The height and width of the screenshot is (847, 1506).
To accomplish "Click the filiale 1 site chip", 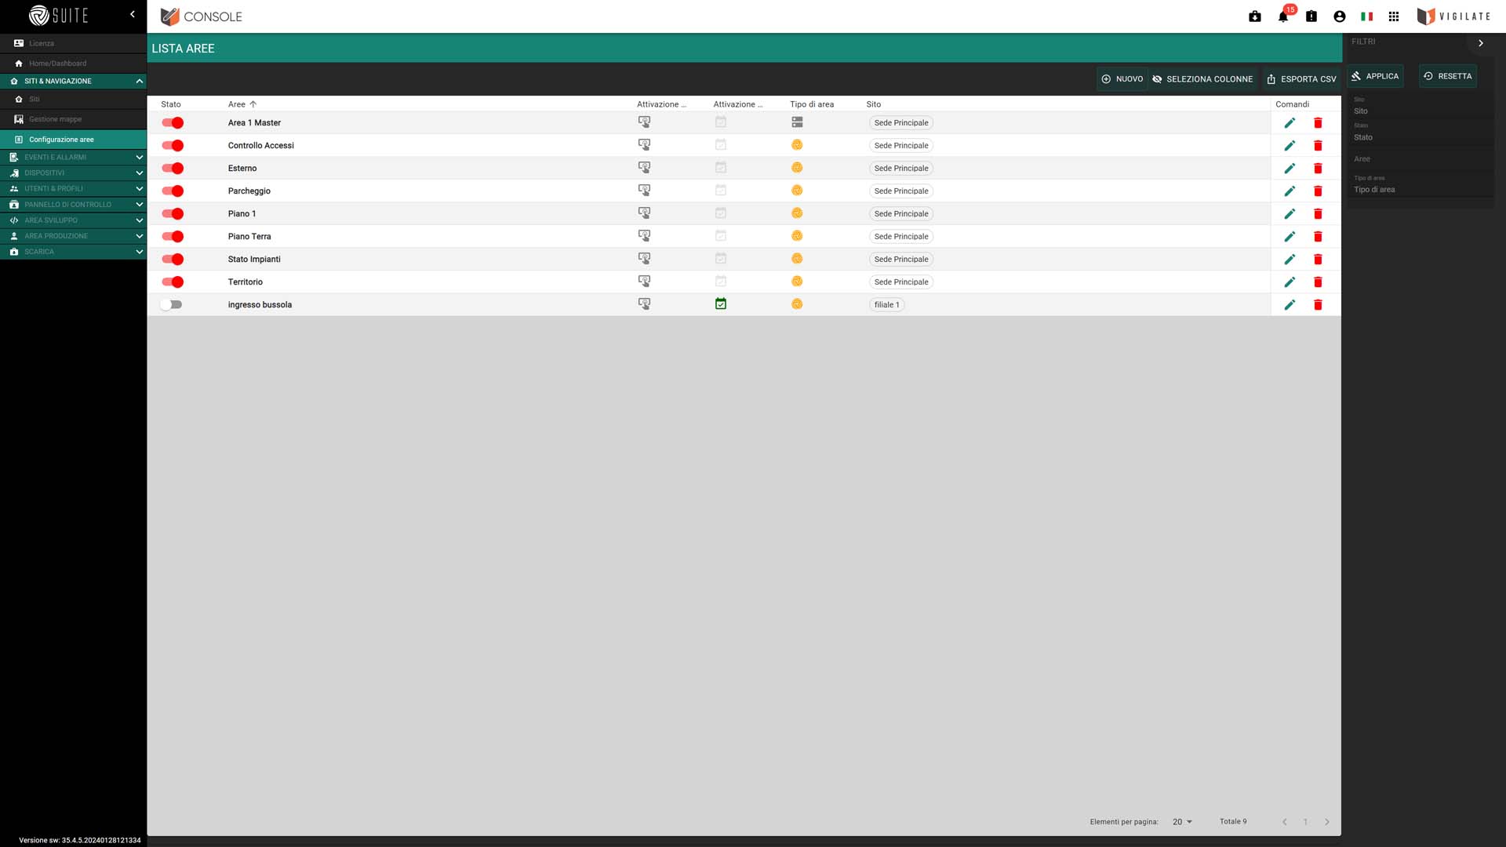I will [x=886, y=305].
